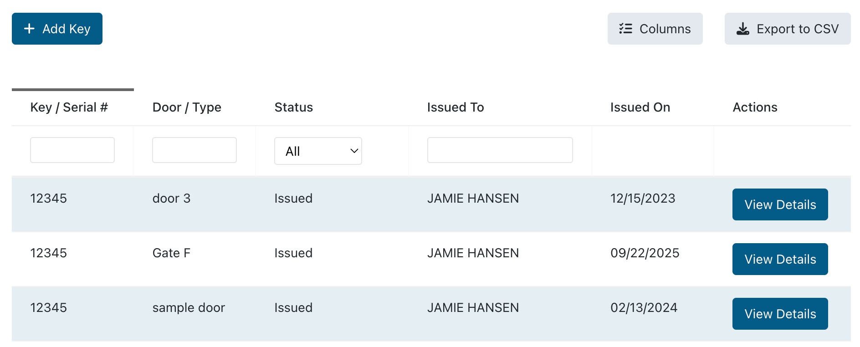This screenshot has width=860, height=347.
Task: Focus the Door / Type filter field
Action: [x=195, y=150]
